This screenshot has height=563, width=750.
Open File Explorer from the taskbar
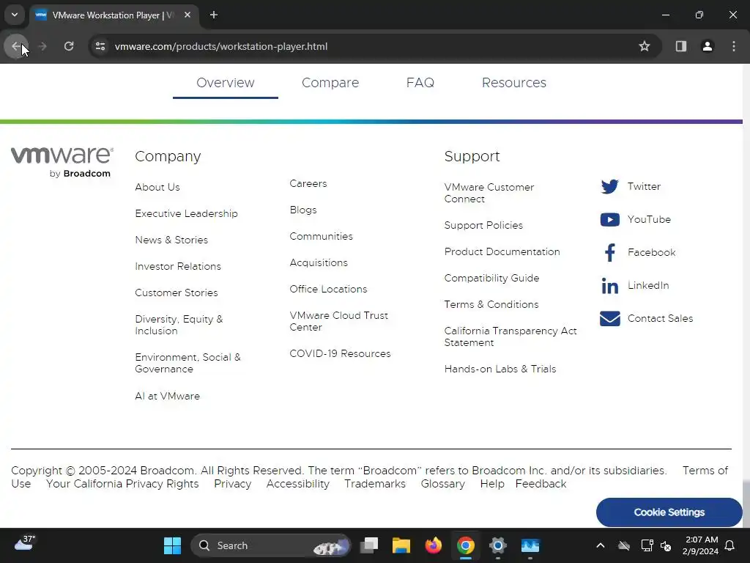click(x=401, y=545)
